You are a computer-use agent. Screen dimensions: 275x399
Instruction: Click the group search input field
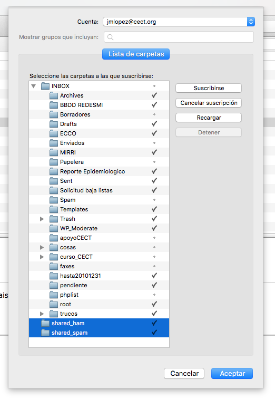click(x=179, y=37)
